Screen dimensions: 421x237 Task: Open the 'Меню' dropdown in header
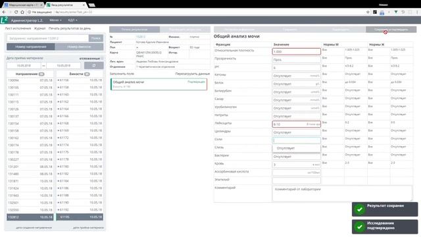[55, 20]
